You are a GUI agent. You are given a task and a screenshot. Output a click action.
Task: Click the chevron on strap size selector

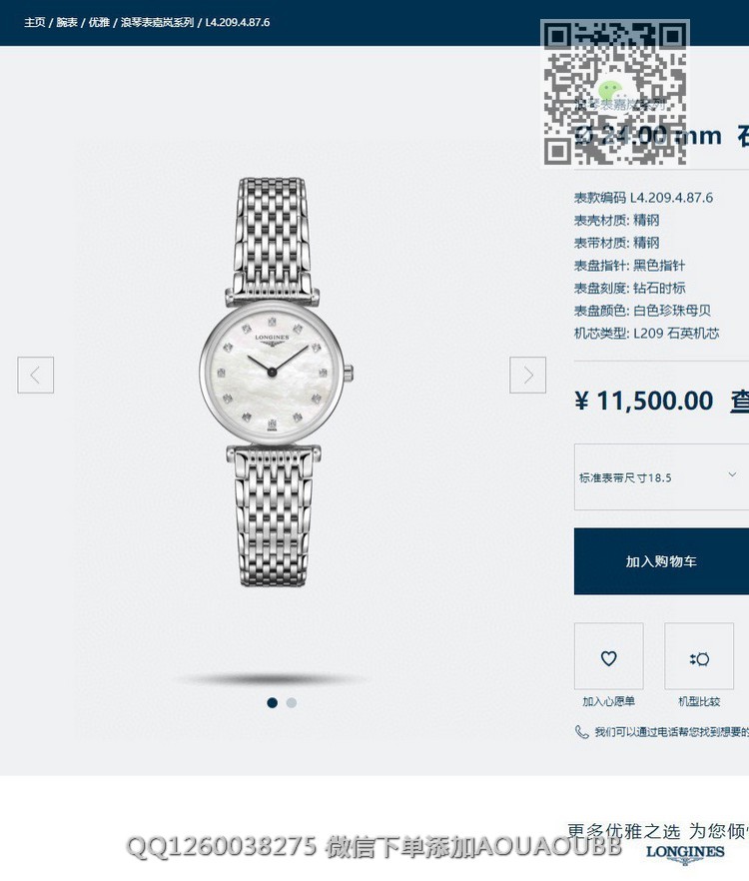pos(732,474)
